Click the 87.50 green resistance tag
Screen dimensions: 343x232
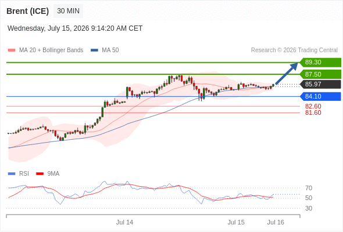(320, 74)
